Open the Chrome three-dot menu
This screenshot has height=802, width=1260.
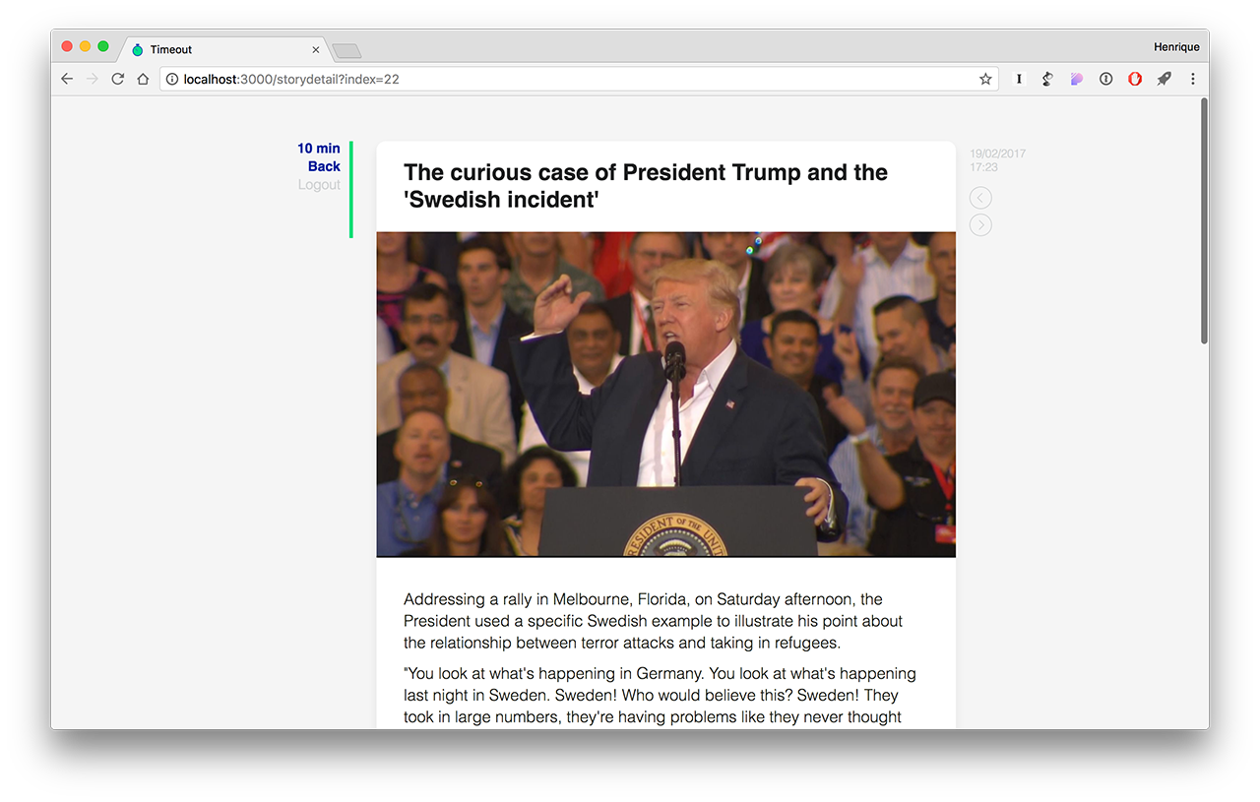[x=1193, y=79]
